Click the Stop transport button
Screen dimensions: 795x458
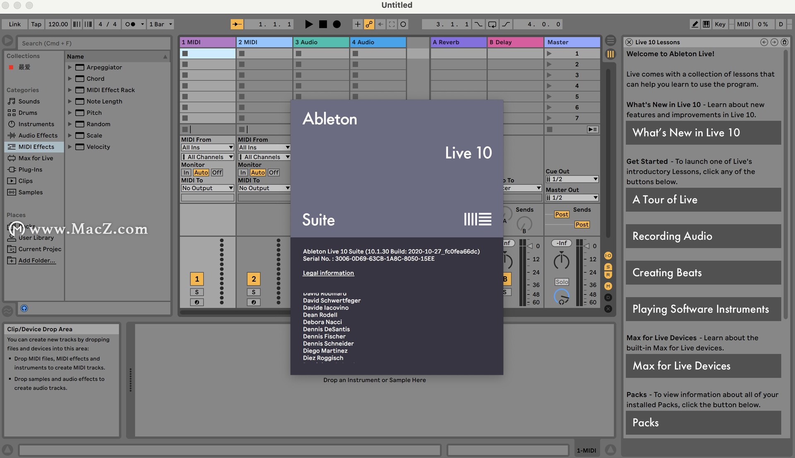[323, 24]
